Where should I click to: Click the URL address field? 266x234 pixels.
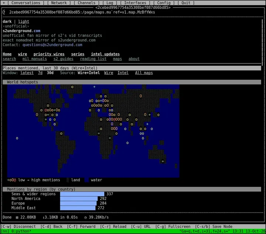[x=82, y=12]
